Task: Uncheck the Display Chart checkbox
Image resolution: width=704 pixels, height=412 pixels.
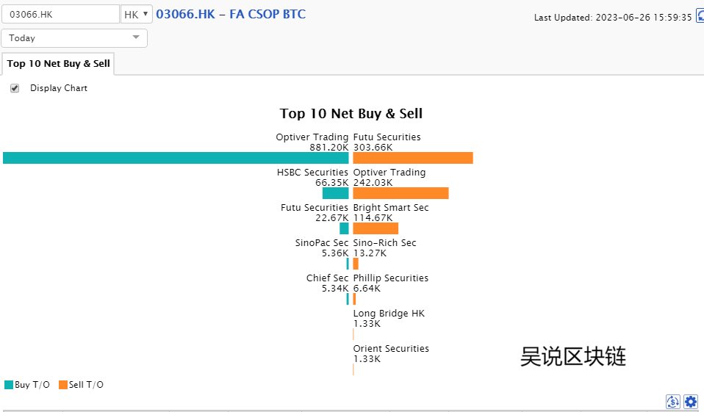Action: tap(15, 88)
